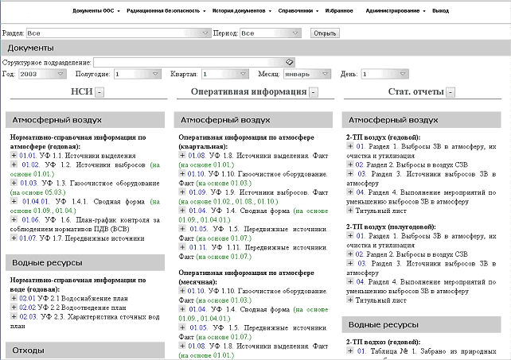511x360 pixels.
Task: Open the Радиационная безопасность menu
Action: tap(166, 11)
